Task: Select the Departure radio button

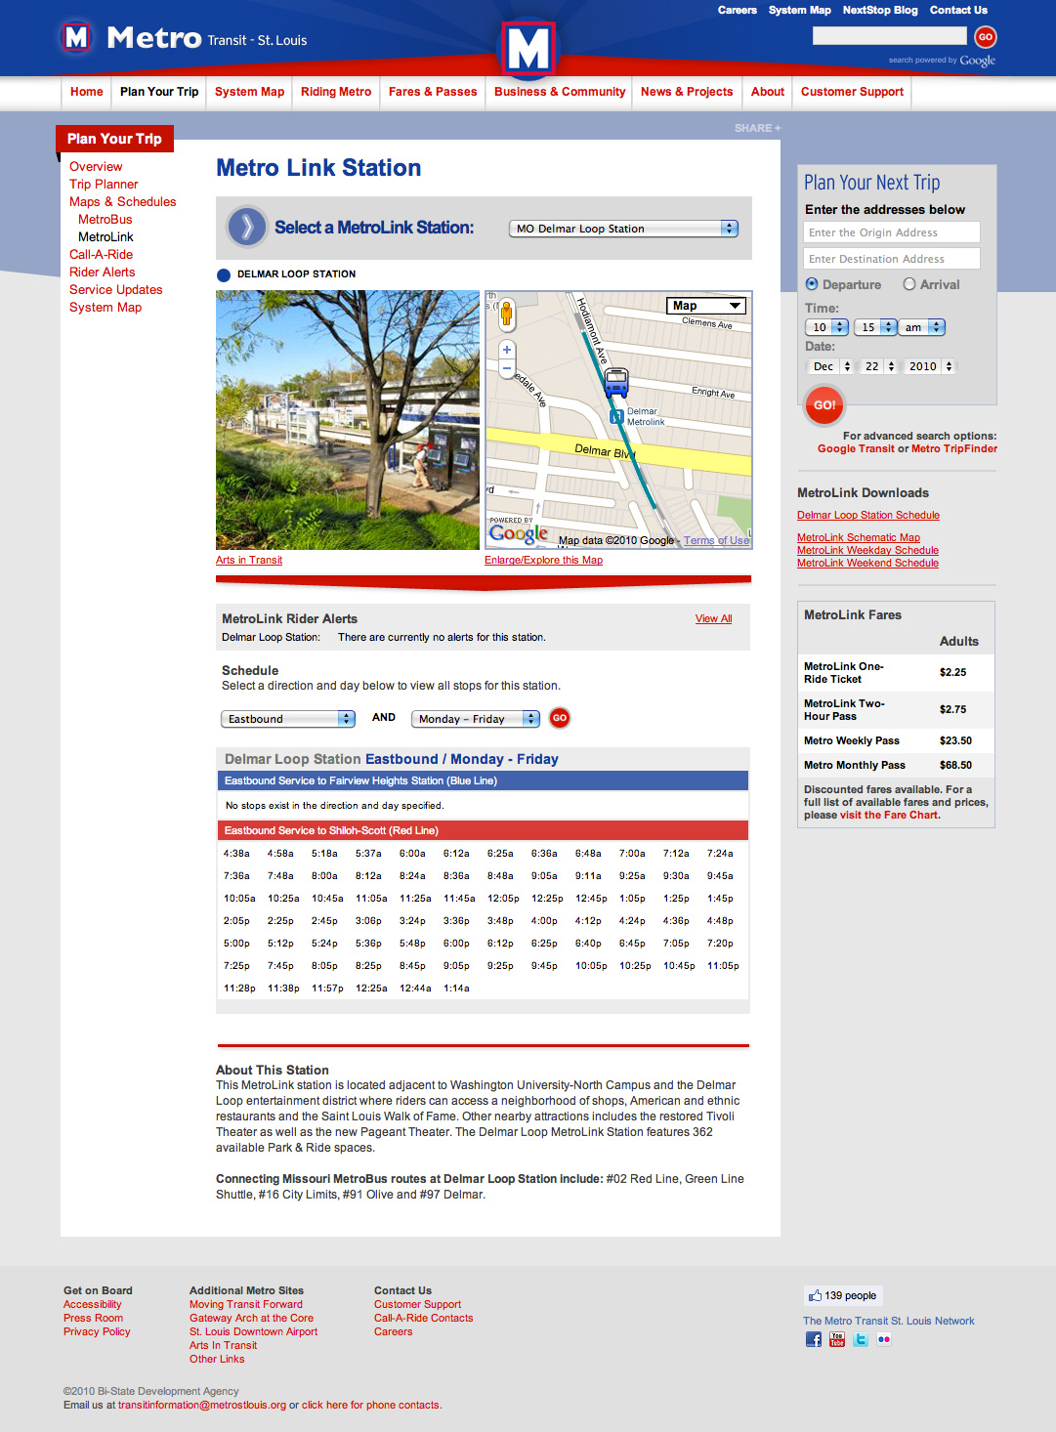Action: click(x=812, y=284)
